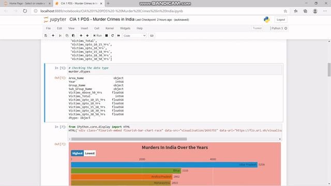The height and width of the screenshot is (186, 331).
Task: Click the Bihar green bar
Action: pos(126,171)
